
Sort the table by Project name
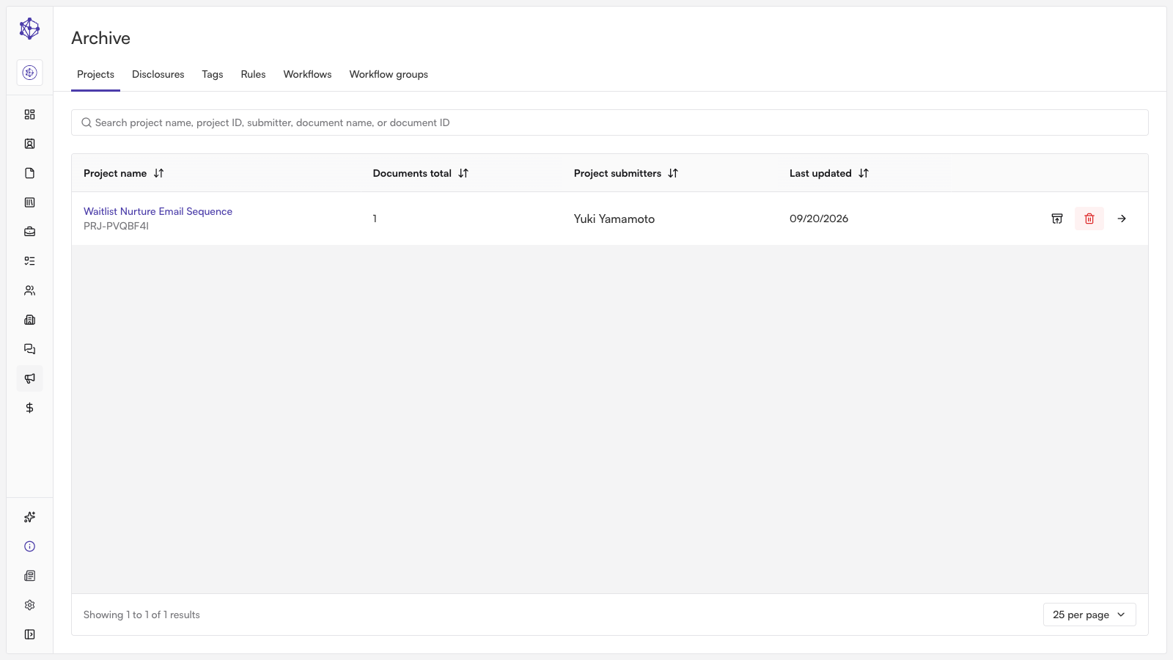pyautogui.click(x=159, y=173)
